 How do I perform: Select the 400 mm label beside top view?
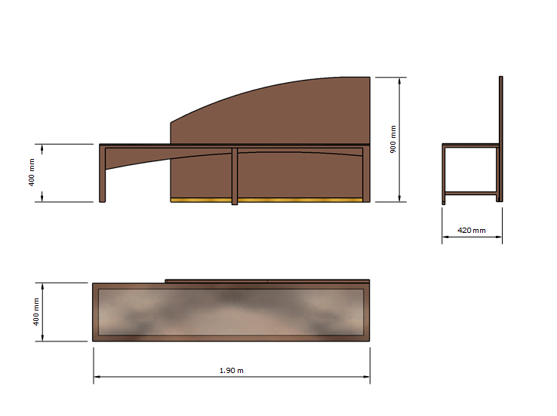point(36,312)
